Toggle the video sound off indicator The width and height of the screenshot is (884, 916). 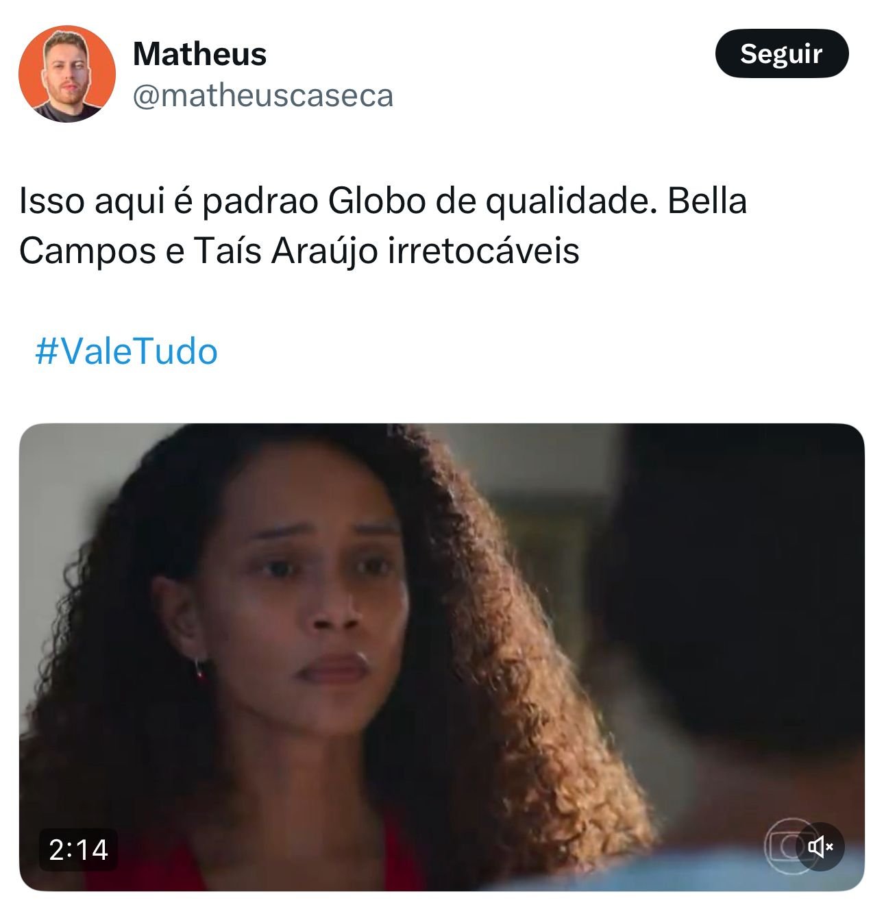(820, 847)
